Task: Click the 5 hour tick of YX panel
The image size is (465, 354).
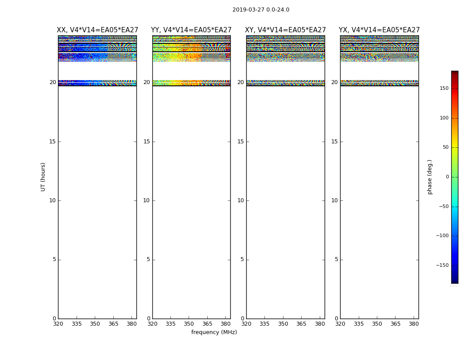Action: 336,260
